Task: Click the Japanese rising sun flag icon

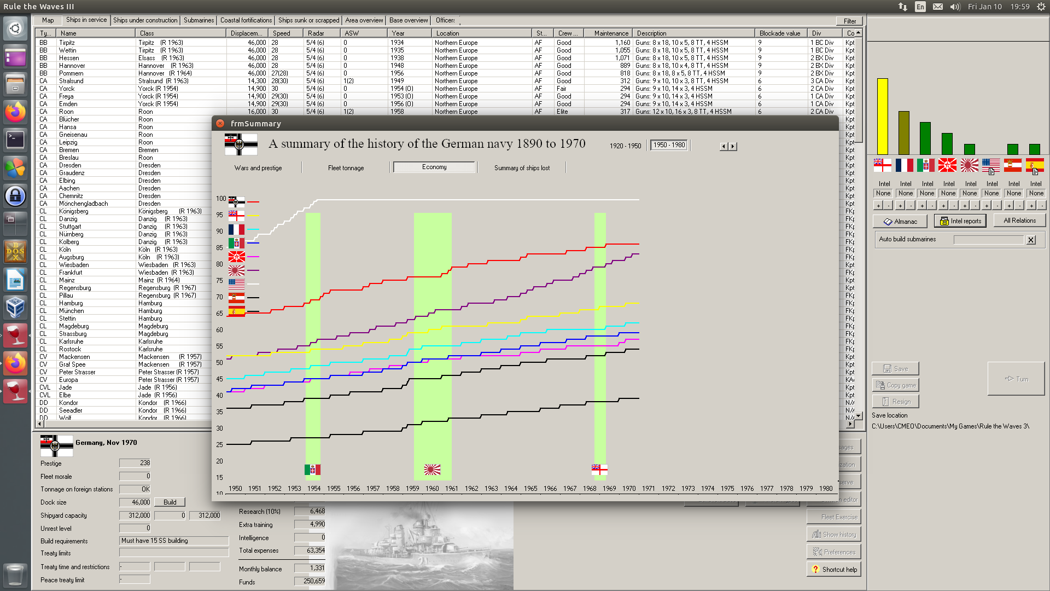Action: click(x=969, y=165)
